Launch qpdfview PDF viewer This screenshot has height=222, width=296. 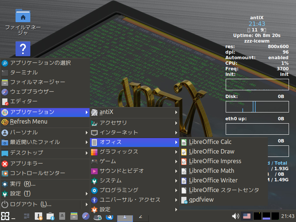click(x=223, y=200)
